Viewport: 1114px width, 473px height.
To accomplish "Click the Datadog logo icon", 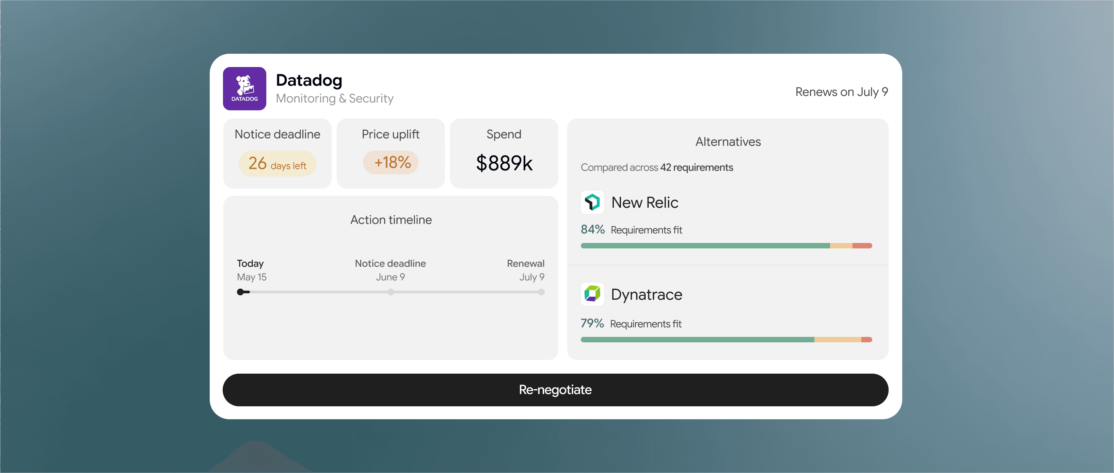I will 244,88.
